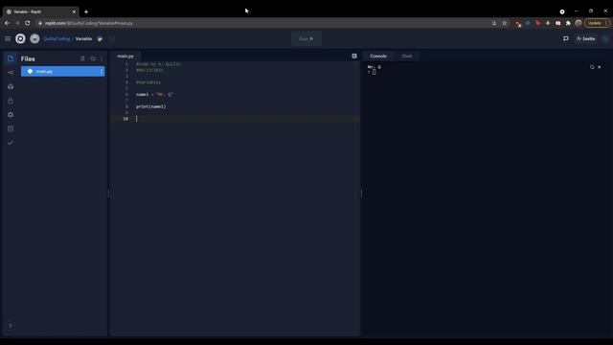613x345 pixels.
Task: Search the console with magnifier icon
Action: [592, 67]
